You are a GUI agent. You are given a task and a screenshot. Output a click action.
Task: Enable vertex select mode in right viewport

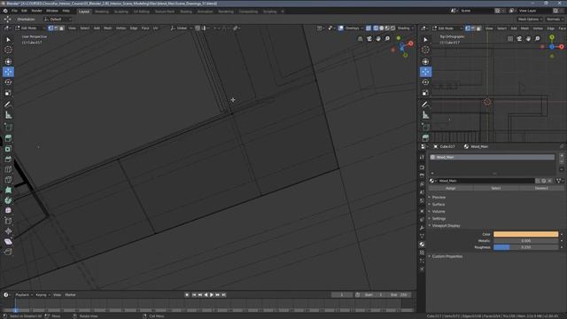pos(468,27)
